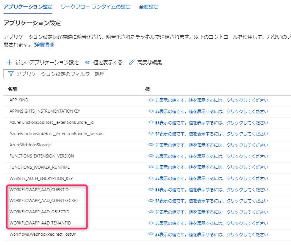The height and width of the screenshot is (245, 291).
Task: Select WORKFLOWAPP_AAD_CLIENTSECRET setting name
Action: (x=44, y=200)
